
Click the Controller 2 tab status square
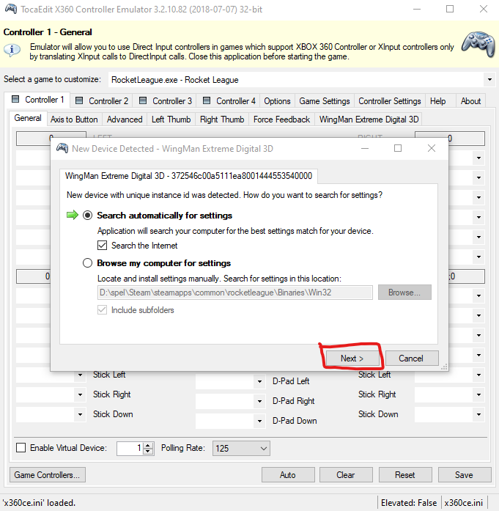click(x=79, y=100)
